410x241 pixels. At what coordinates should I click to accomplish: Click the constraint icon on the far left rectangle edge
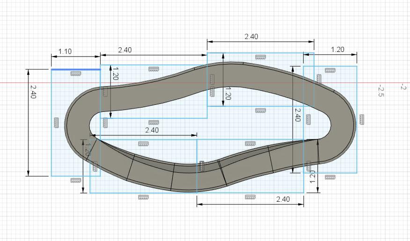(x=56, y=123)
